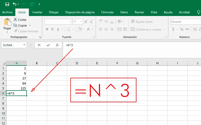Click the lightbulb Tell Me icon
The width and height of the screenshot is (201, 125).
[198, 12]
